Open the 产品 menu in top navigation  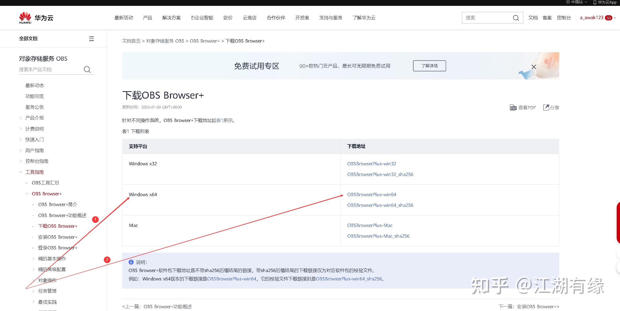tap(147, 18)
